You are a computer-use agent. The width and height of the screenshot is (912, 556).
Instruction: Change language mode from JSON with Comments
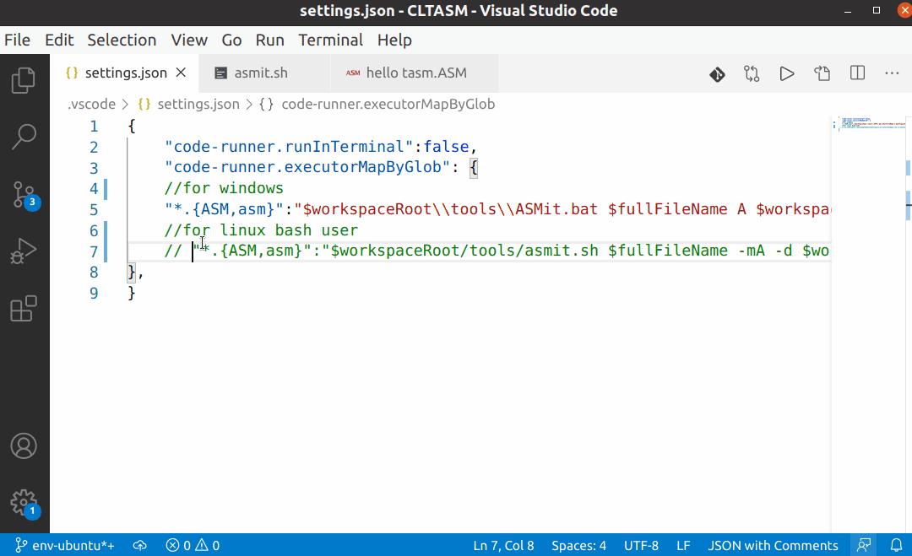click(773, 545)
